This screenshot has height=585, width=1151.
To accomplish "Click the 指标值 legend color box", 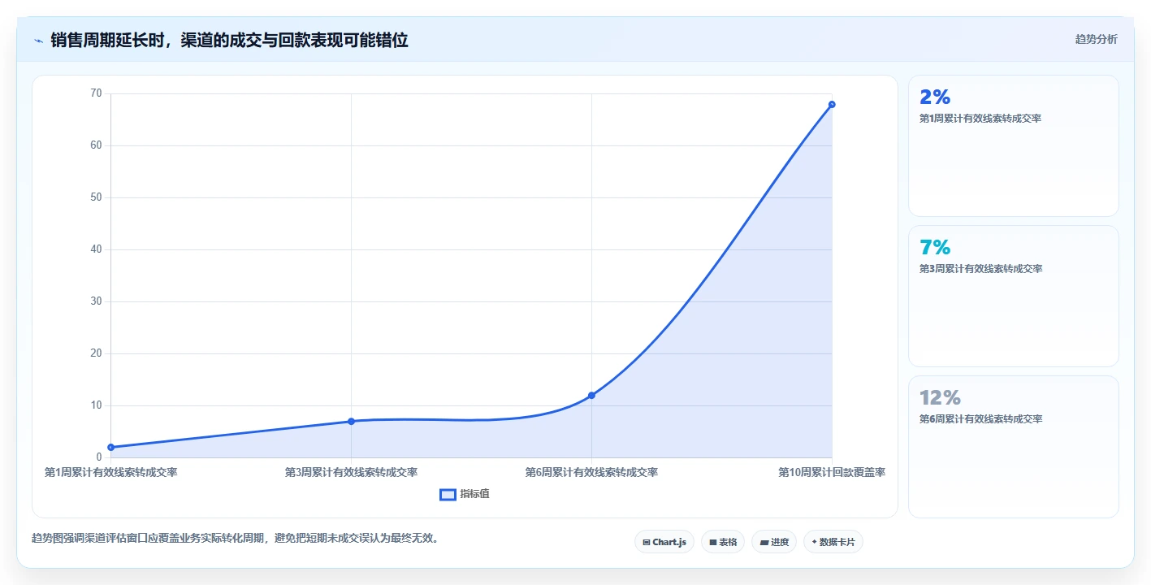I will pos(448,494).
